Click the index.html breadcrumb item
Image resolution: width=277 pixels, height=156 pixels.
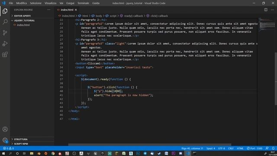[68, 16]
